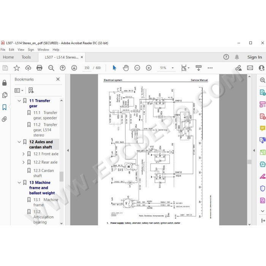Toggle Bookmarks panel icon

pyautogui.click(x=5, y=107)
